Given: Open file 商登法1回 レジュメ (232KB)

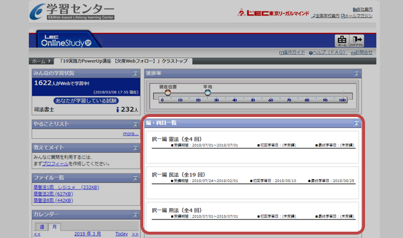Looking at the screenshot, I should point(66,187).
